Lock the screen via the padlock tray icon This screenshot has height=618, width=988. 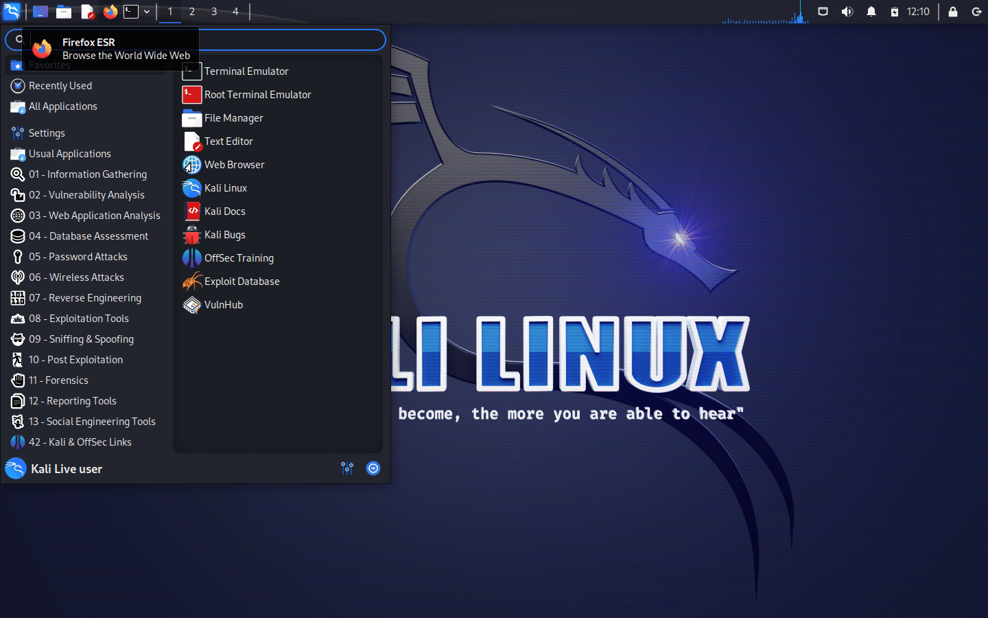tap(952, 12)
